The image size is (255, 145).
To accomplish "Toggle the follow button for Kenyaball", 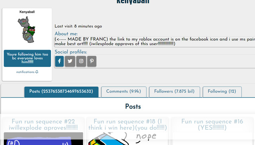I will (x=27, y=58).
